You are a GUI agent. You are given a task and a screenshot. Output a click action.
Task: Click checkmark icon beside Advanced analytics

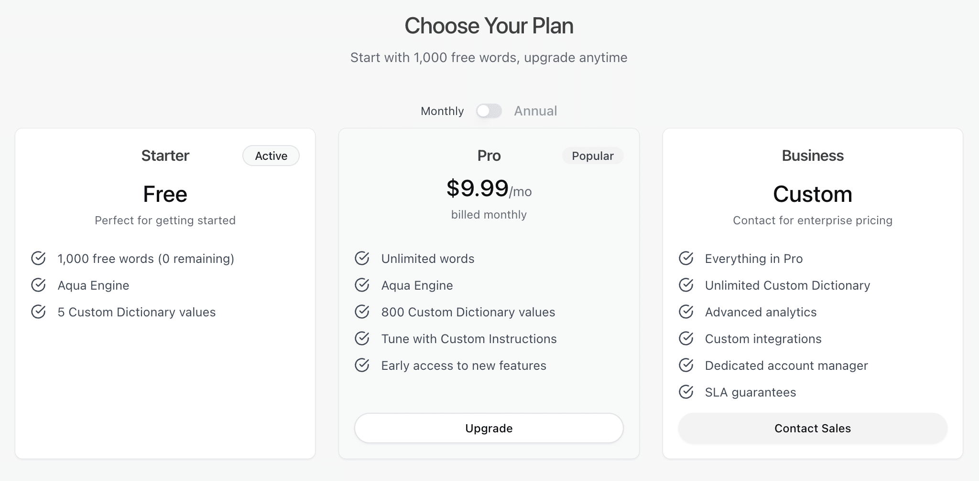coord(686,312)
